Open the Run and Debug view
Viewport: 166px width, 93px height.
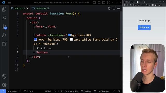point(4,35)
